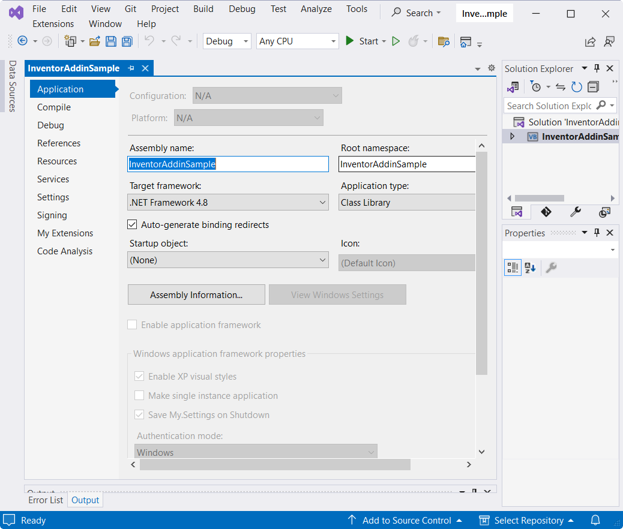The height and width of the screenshot is (529, 623).
Task: Click the Undo arrow icon
Action: coord(149,41)
